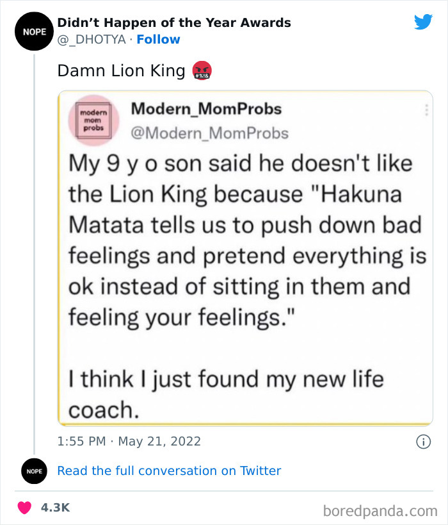Open the 1:55 PM May 21, 2022 timestamp

(x=129, y=441)
